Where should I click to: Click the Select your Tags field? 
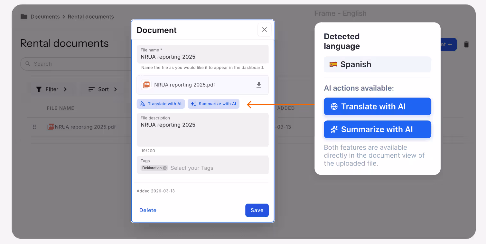203,165
